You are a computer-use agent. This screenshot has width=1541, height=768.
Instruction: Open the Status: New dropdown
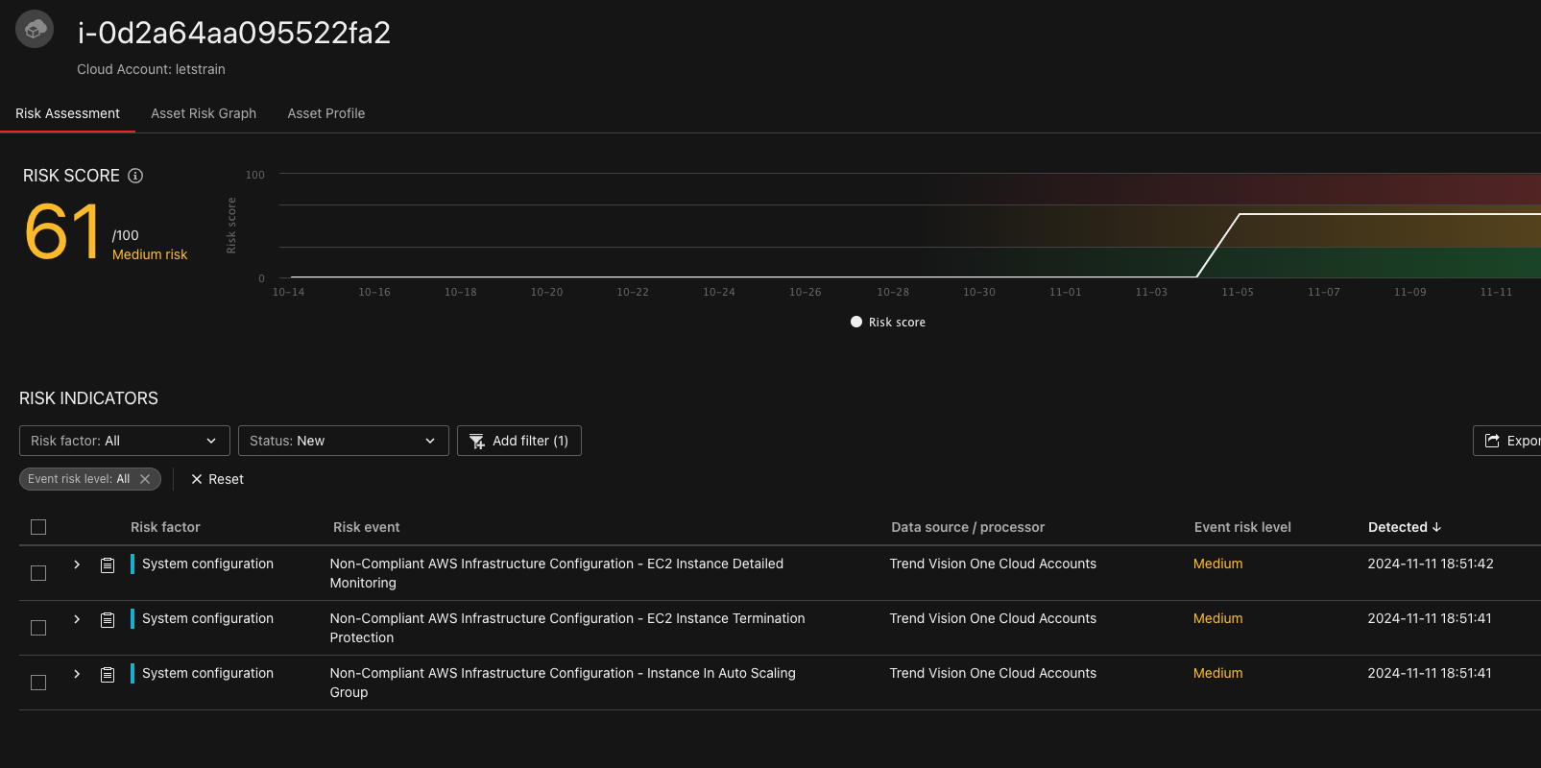click(x=344, y=441)
